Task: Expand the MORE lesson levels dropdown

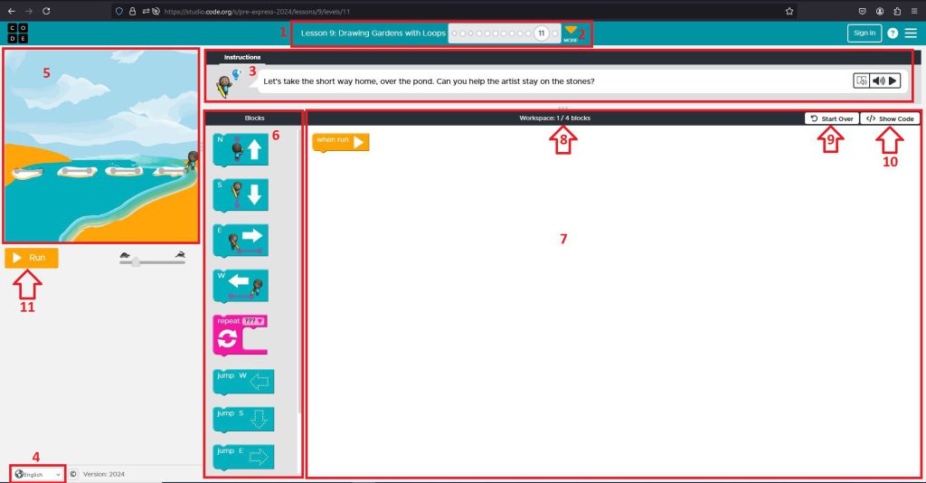Action: point(571,33)
